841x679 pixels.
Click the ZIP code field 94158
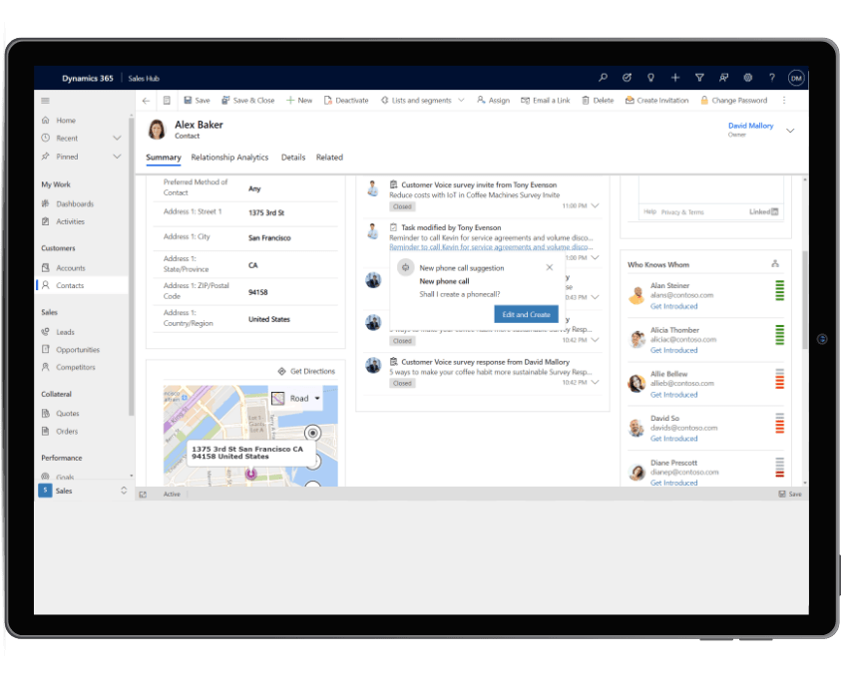tap(258, 292)
